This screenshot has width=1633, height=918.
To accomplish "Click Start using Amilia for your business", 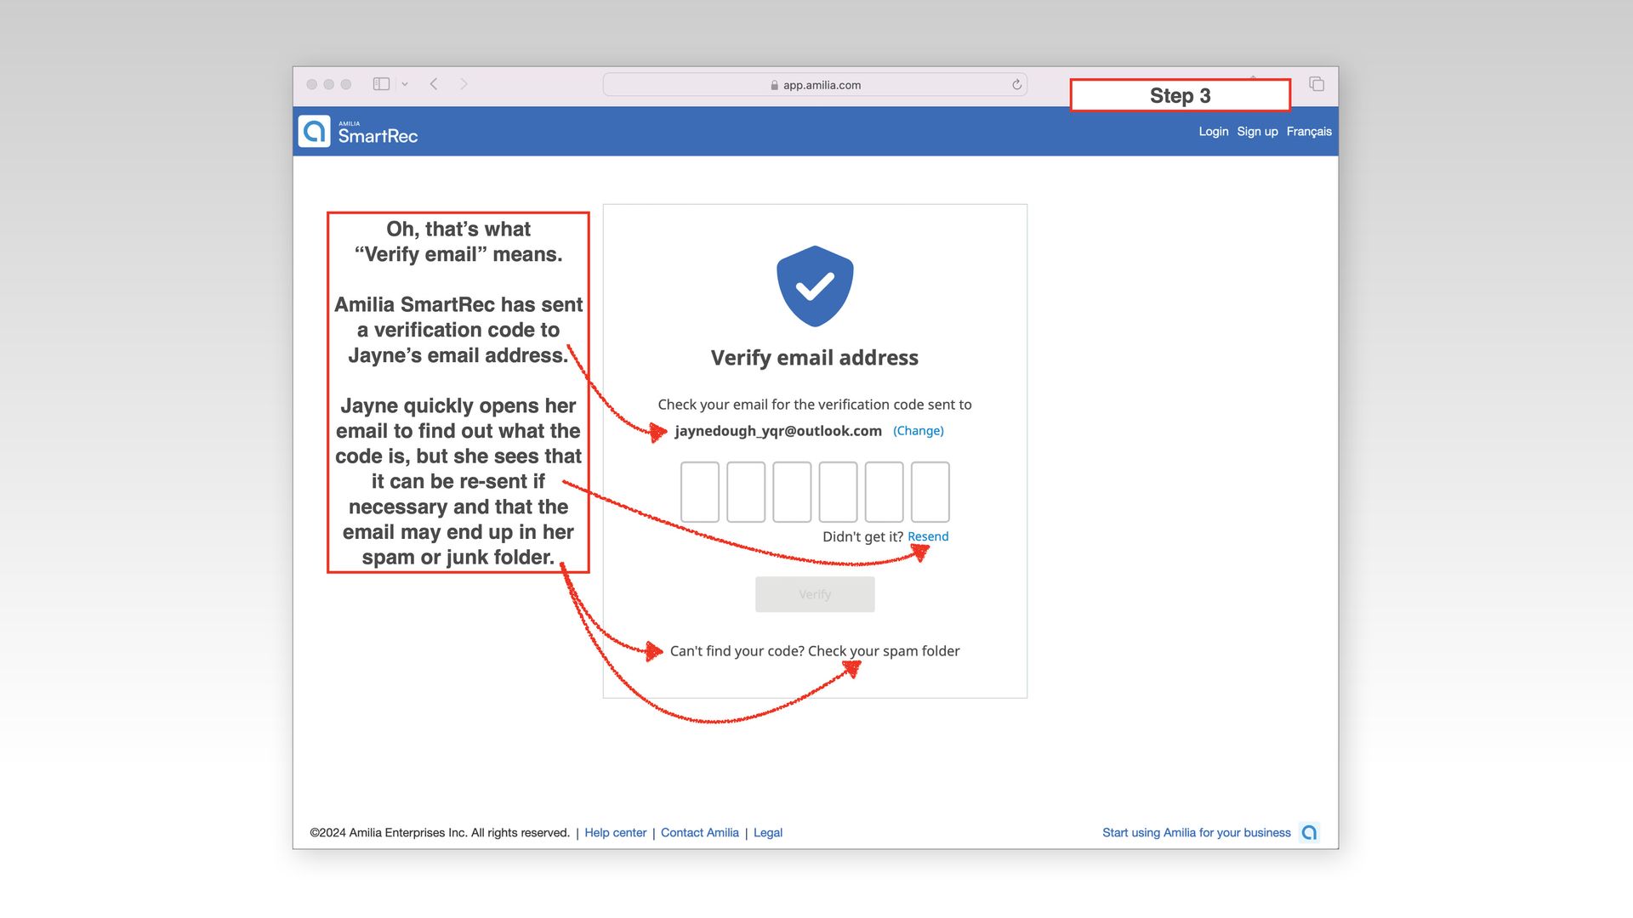I will [1196, 833].
